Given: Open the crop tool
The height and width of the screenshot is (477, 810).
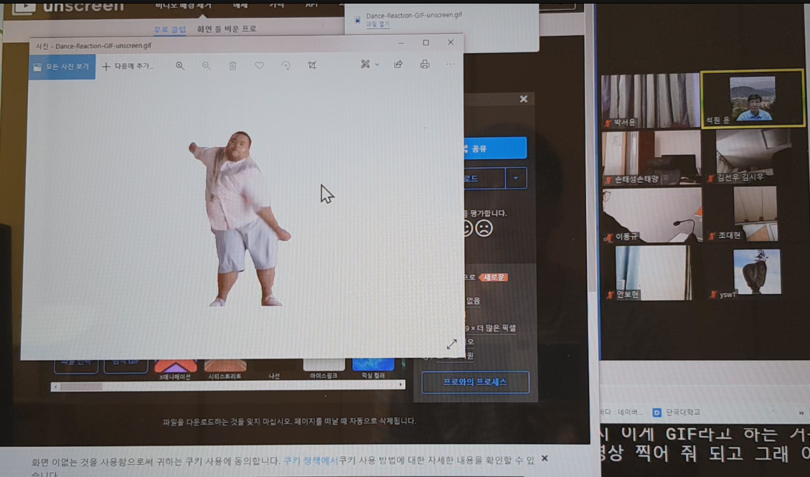Looking at the screenshot, I should tap(312, 65).
